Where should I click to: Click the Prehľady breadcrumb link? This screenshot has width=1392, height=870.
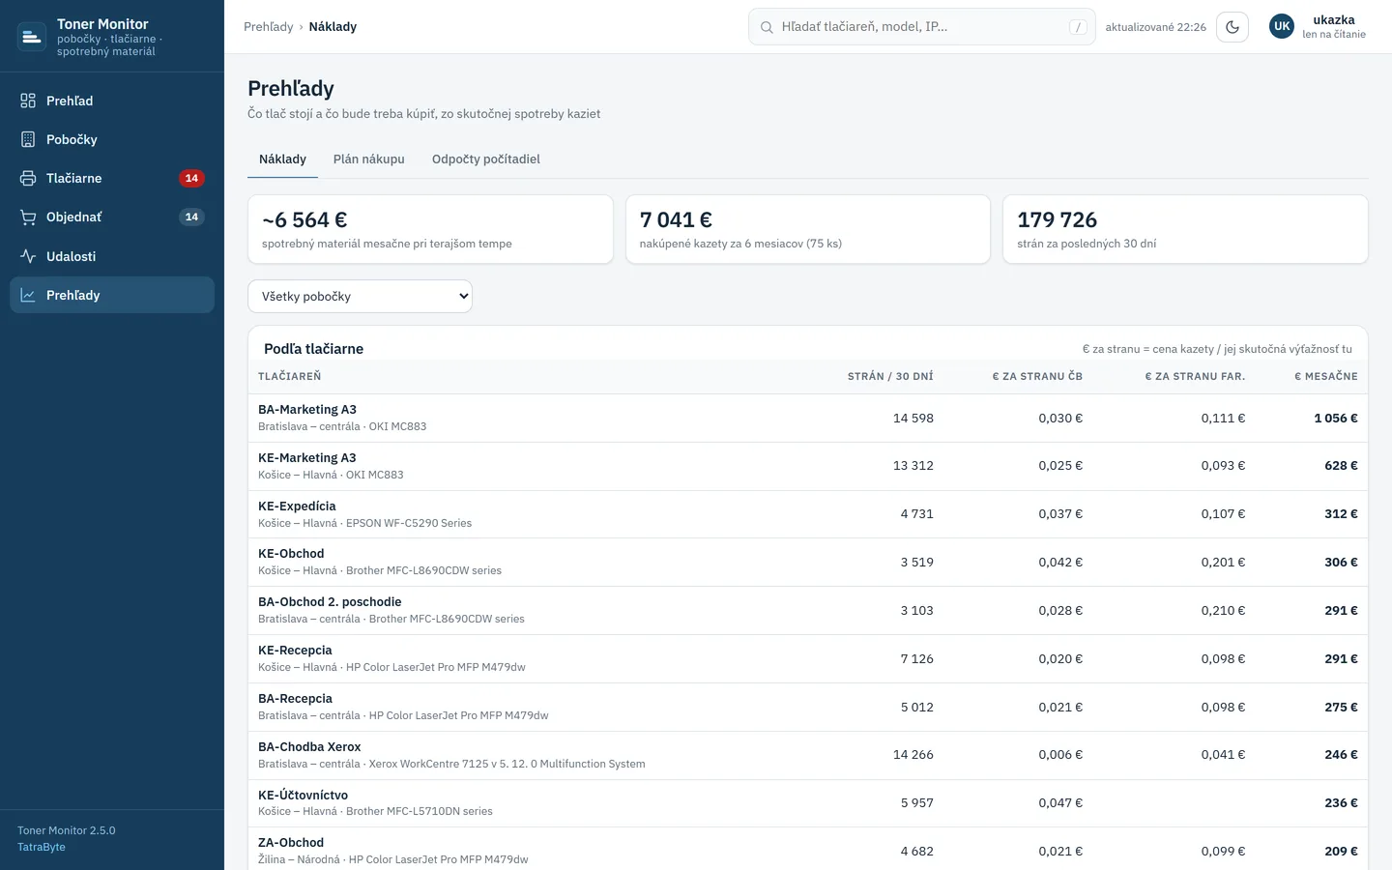coord(269,27)
